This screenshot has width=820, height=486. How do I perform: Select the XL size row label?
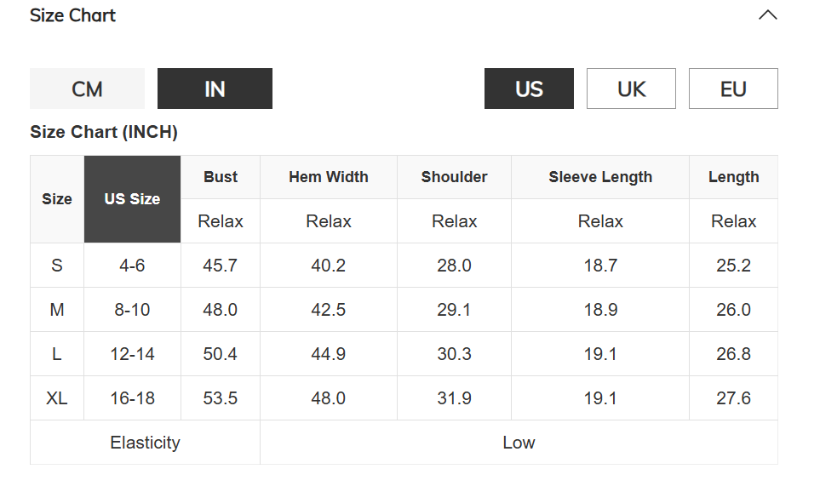tap(57, 398)
